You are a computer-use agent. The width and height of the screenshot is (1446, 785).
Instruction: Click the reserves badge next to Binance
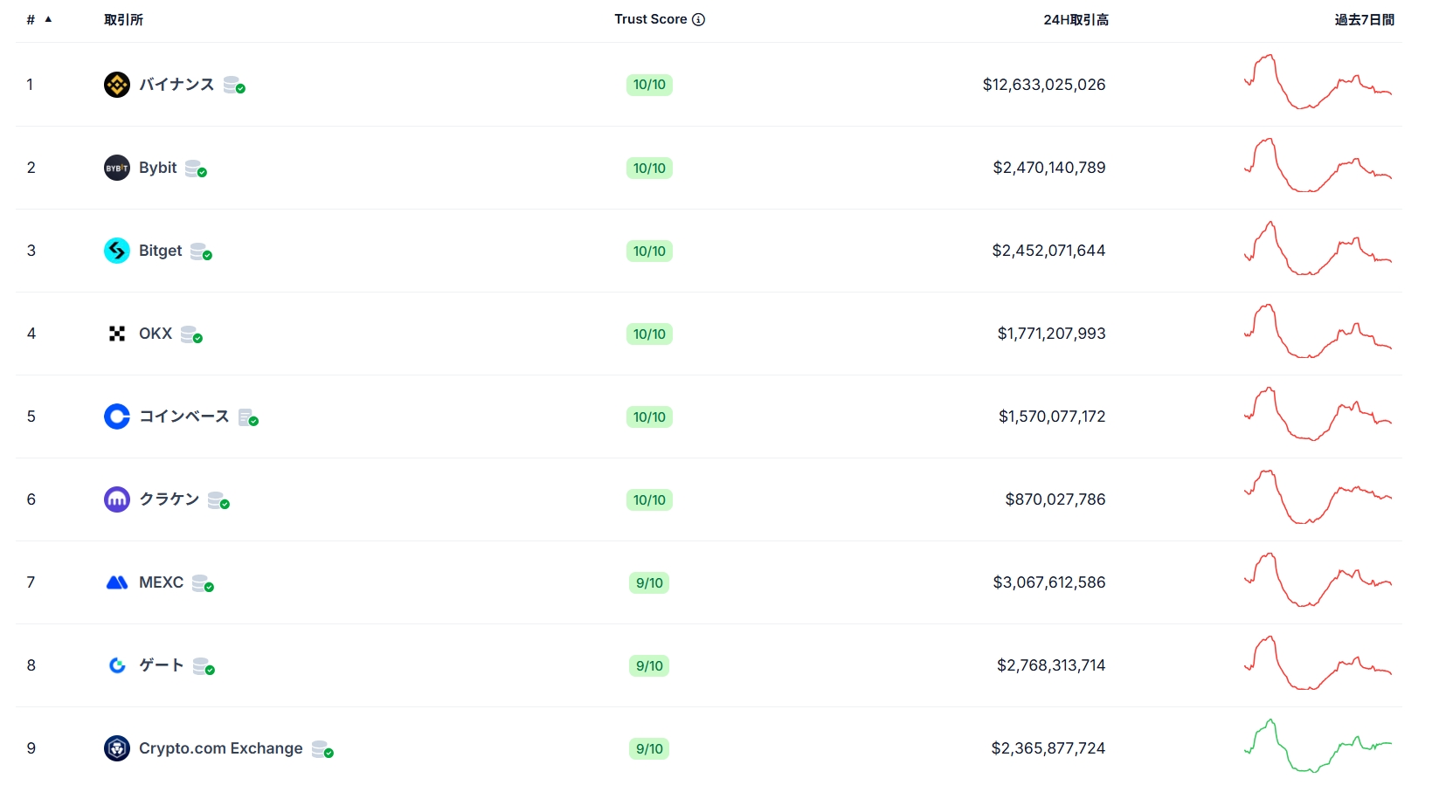click(233, 85)
